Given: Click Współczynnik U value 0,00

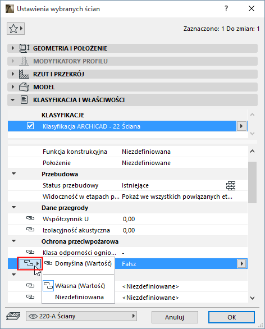Looking at the screenshot, I should [x=129, y=219].
